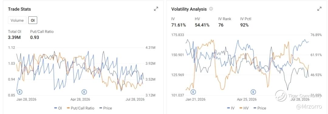Click the April earnings marker in Trade Stats

tap(84, 92)
